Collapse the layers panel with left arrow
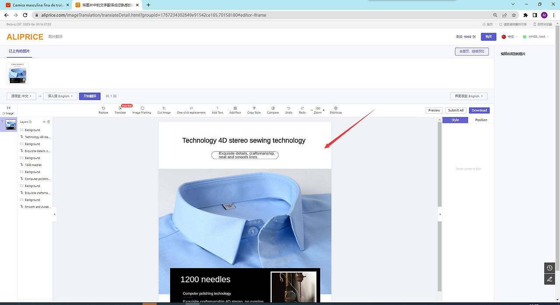Viewport: 560px width, 305px height. click(55, 214)
